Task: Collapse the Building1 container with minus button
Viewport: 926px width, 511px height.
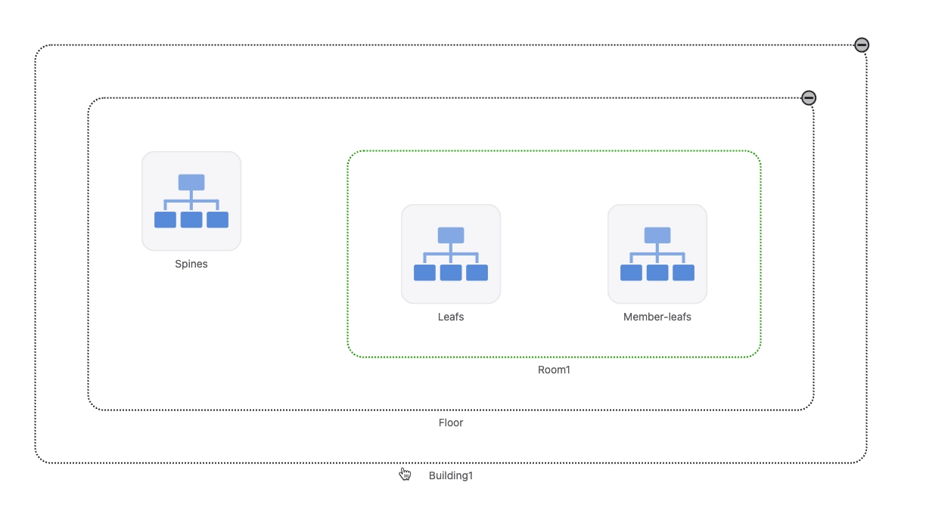Action: (862, 45)
